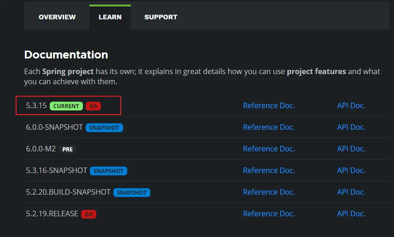
Task: Open Reference Doc. for 5.2.20.BUILD-SNAPSHOT
Action: [269, 192]
